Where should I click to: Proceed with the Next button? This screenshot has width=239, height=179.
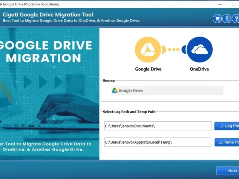click(x=228, y=171)
